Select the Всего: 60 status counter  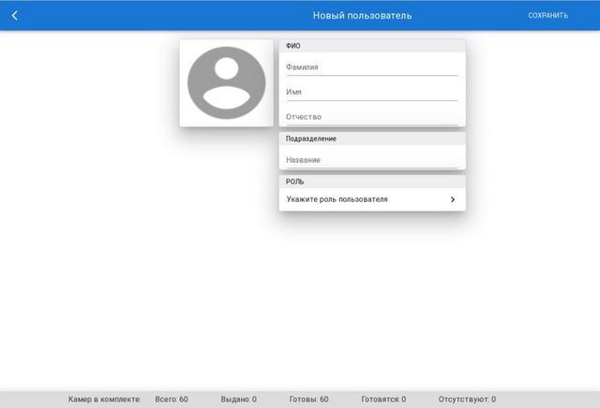[172, 400]
